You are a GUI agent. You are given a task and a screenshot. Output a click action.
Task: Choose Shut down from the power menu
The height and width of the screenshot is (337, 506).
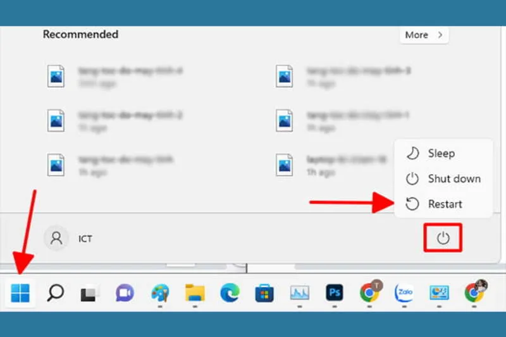[443, 179]
